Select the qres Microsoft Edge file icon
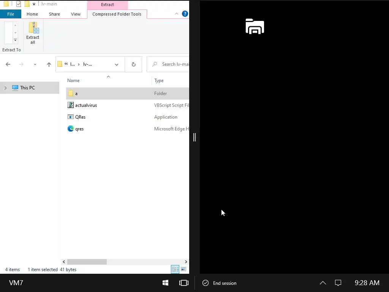The height and width of the screenshot is (292, 389). tap(70, 129)
